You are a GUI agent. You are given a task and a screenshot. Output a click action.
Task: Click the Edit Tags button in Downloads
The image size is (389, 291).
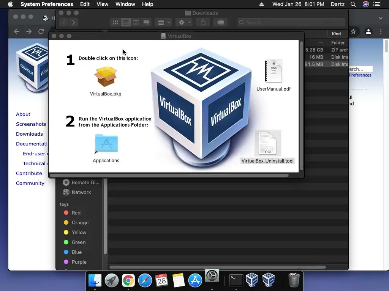pyautogui.click(x=220, y=22)
